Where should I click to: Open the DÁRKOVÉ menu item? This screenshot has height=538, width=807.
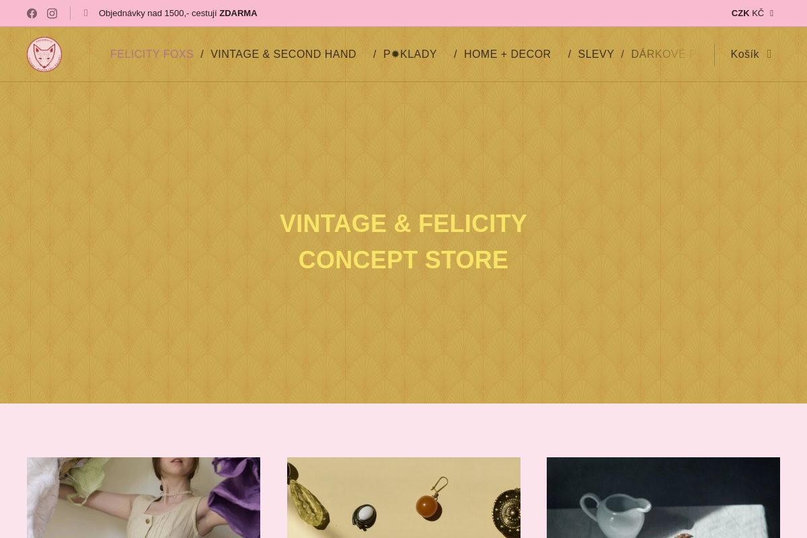click(x=662, y=54)
